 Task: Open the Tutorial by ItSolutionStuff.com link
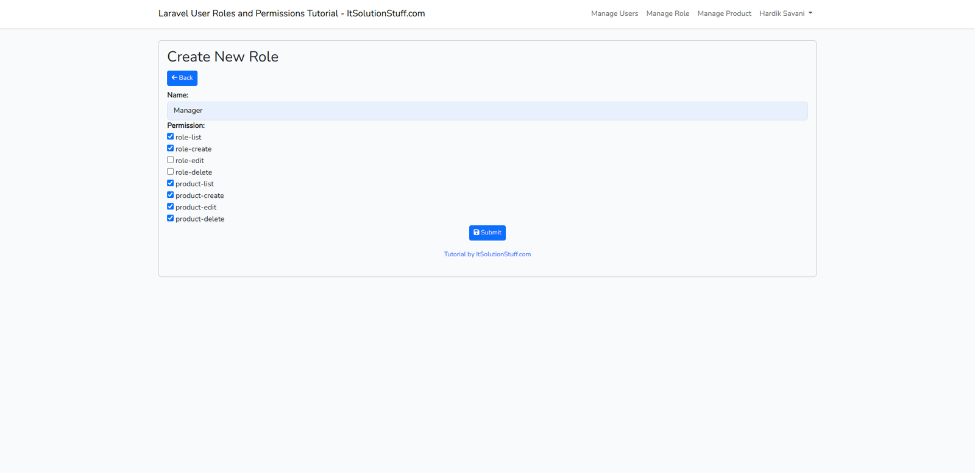tap(487, 254)
